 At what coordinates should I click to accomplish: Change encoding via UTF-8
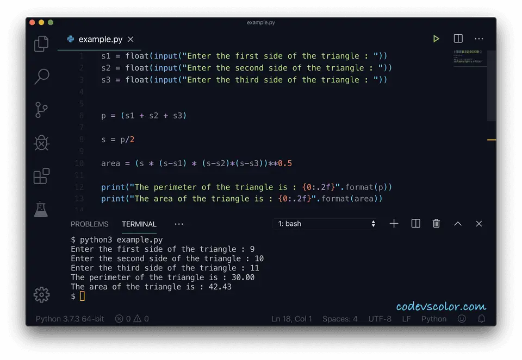[380, 319]
